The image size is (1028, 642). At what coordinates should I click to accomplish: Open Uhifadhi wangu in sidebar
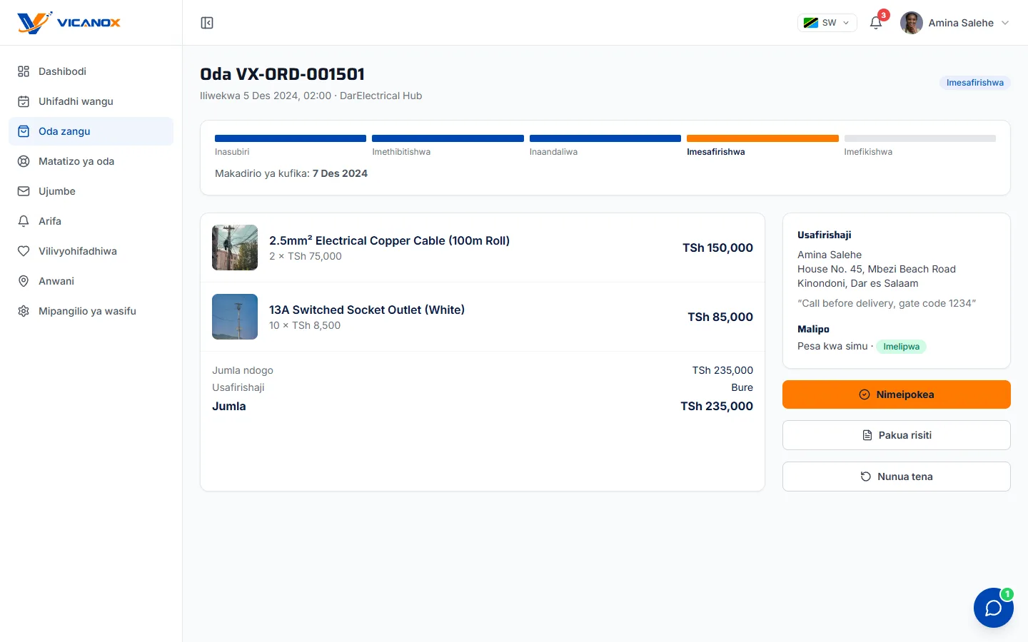(x=91, y=101)
